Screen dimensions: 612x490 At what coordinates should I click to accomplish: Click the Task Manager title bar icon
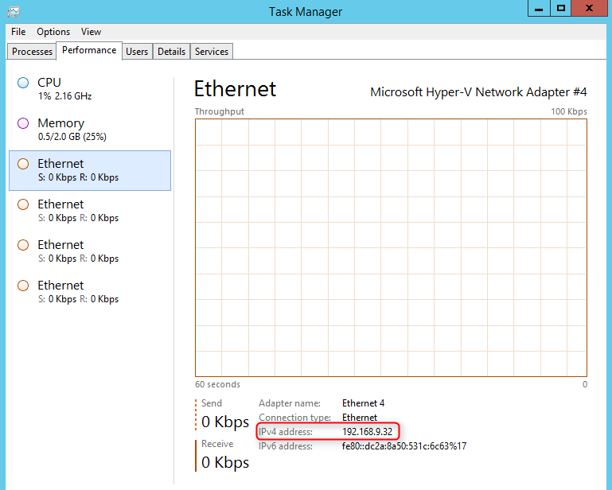14,12
